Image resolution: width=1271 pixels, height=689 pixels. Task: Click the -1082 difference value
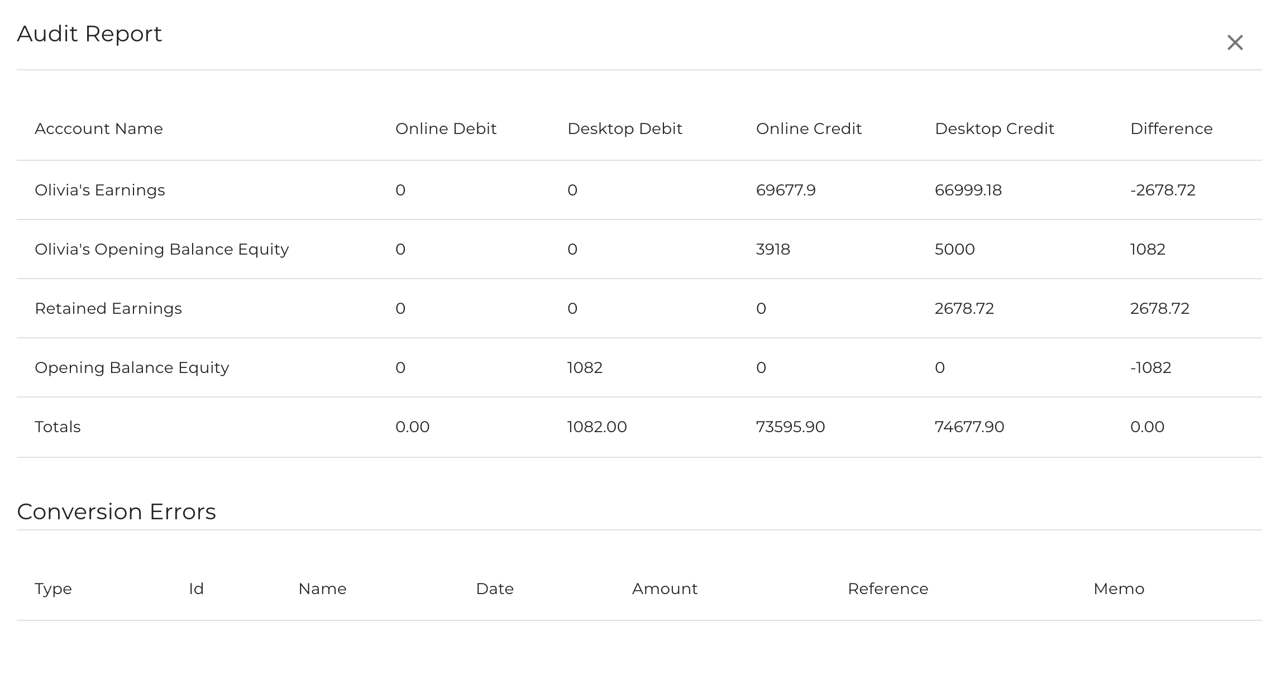(x=1150, y=368)
